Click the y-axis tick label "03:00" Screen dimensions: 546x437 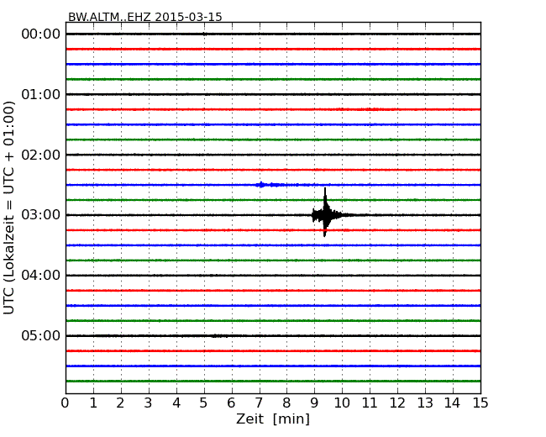point(41,215)
